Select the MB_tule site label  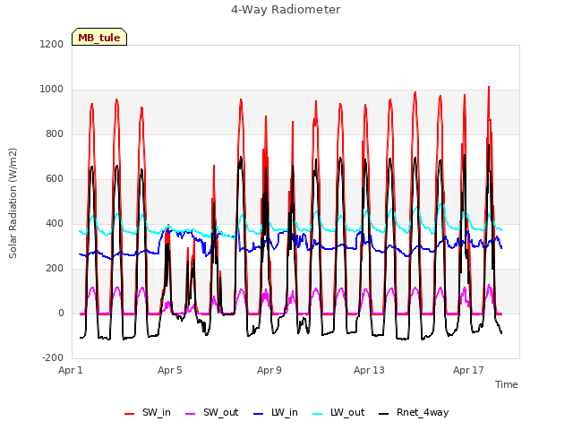pyautogui.click(x=99, y=37)
